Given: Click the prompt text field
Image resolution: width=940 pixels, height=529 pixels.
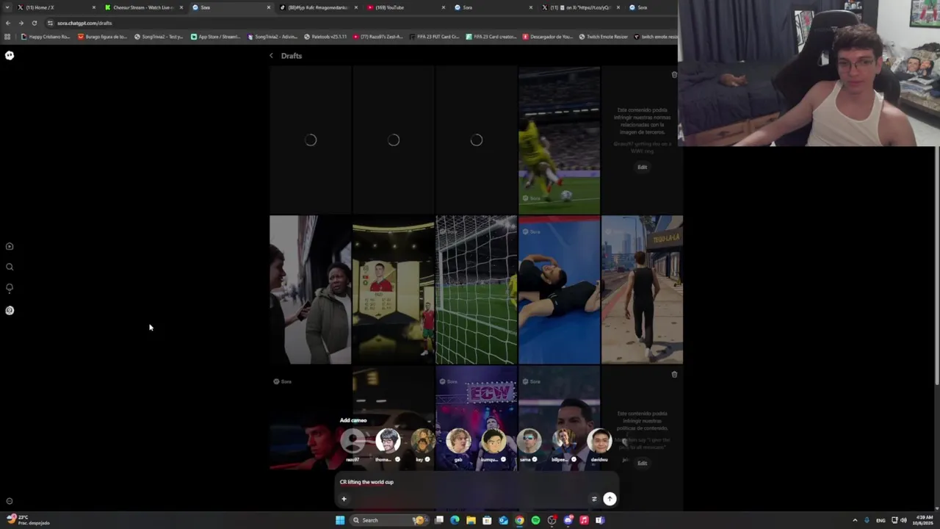Looking at the screenshot, I should (x=476, y=482).
